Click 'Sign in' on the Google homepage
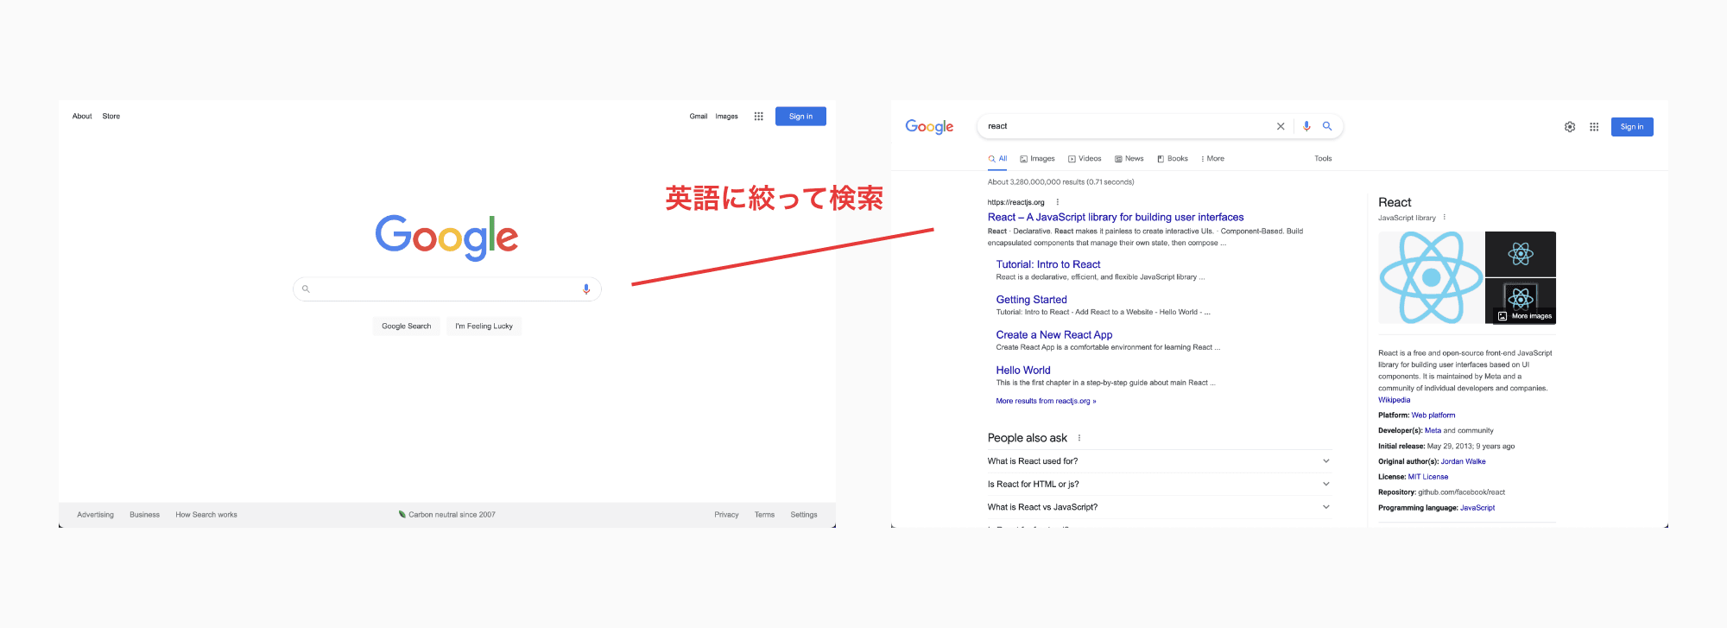This screenshot has height=628, width=1727. coord(800,117)
